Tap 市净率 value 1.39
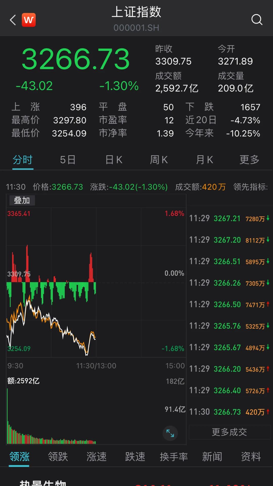The height and width of the screenshot is (486, 273). [x=165, y=133]
